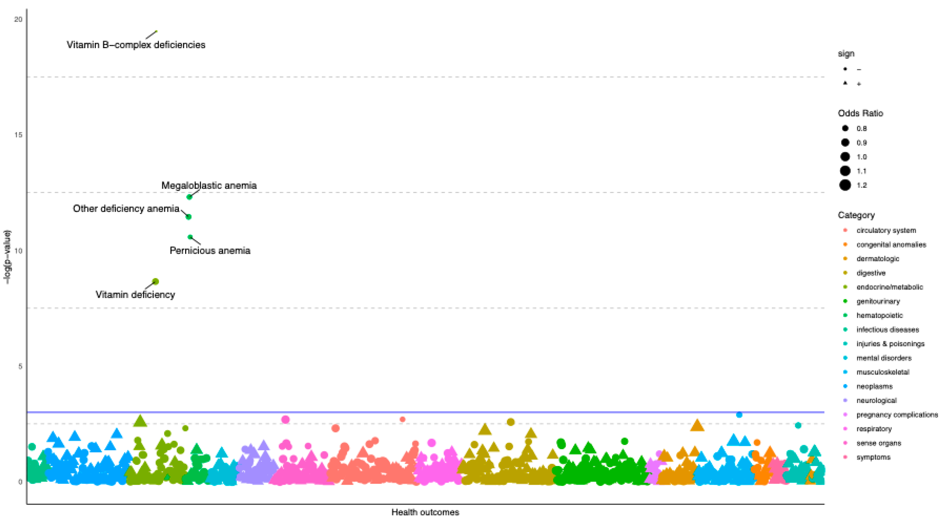Click the odds ratio 0.8 legend circle

click(x=845, y=128)
